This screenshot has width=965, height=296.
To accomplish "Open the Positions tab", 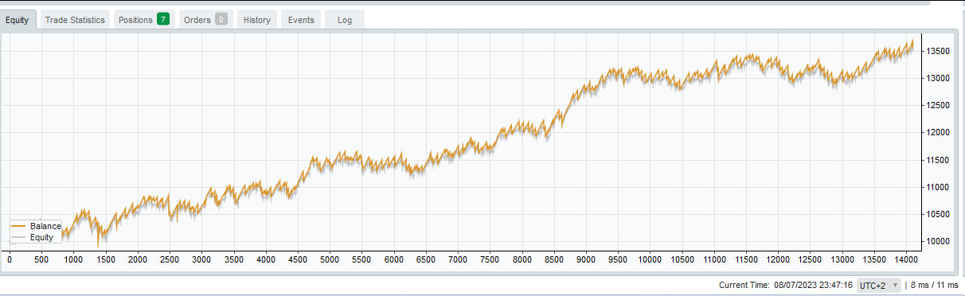I will 143,20.
